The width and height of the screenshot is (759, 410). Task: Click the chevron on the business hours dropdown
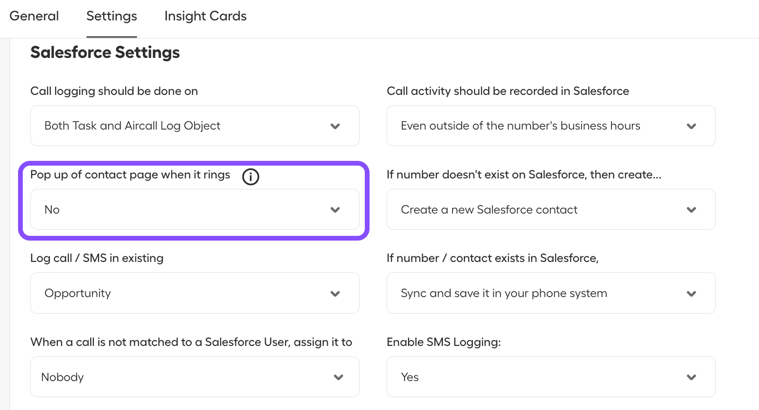[x=691, y=126]
